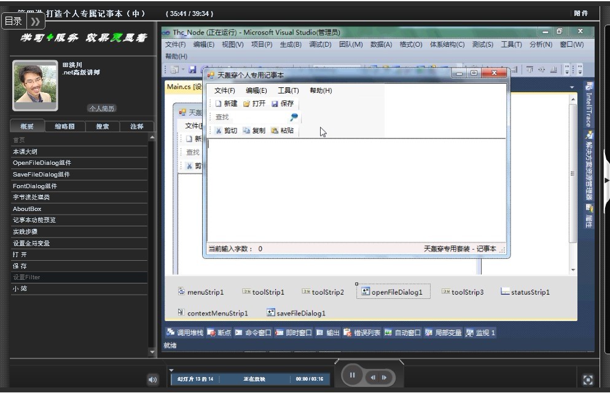Mute the player volume speaker icon
The width and height of the screenshot is (610, 393).
click(x=152, y=379)
